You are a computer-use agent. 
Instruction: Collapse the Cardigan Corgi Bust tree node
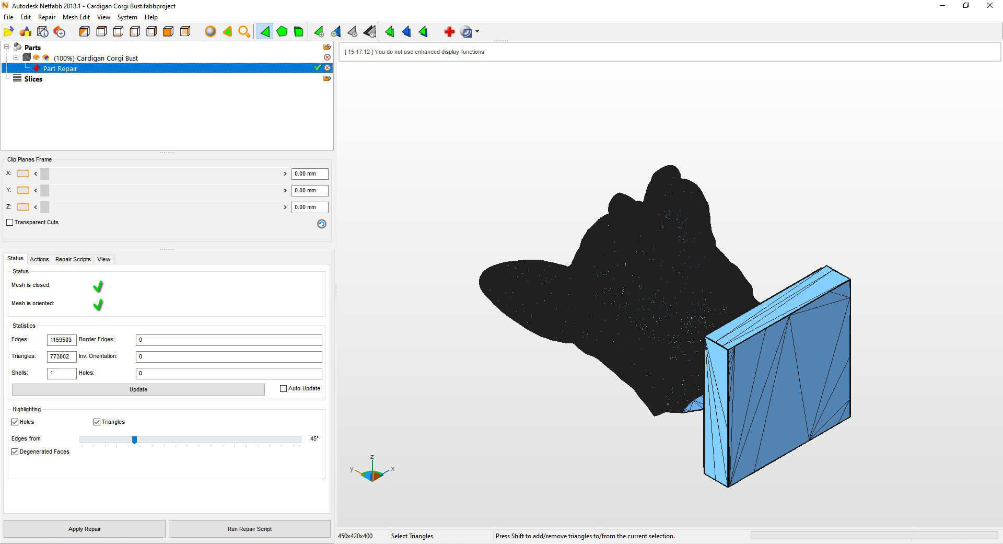point(16,57)
